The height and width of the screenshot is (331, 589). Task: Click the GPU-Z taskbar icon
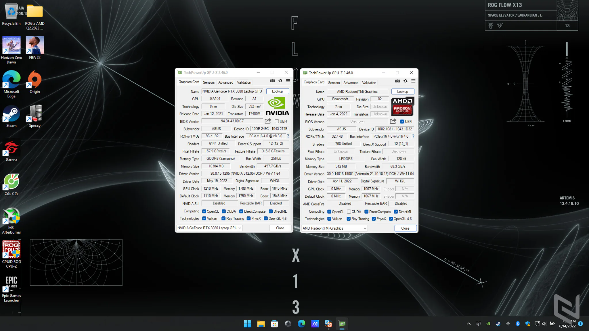342,324
